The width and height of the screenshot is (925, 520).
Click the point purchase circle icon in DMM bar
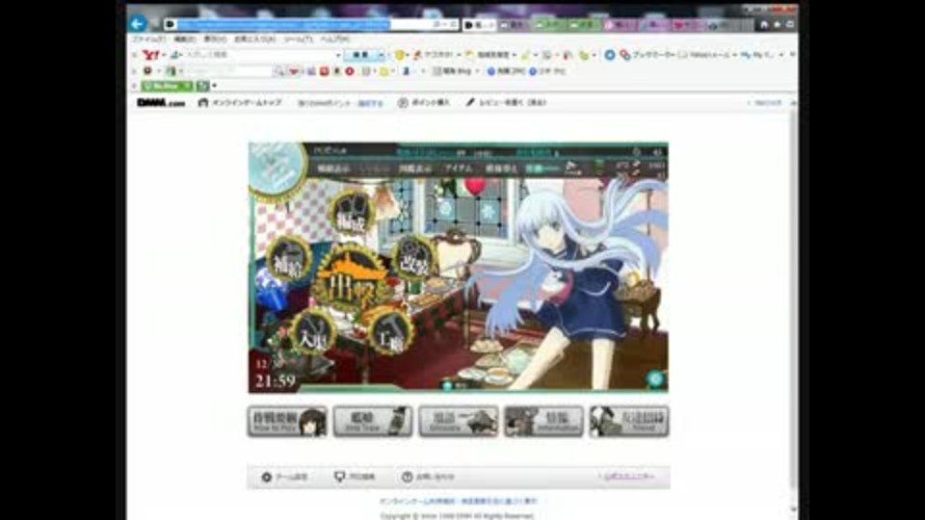point(403,103)
